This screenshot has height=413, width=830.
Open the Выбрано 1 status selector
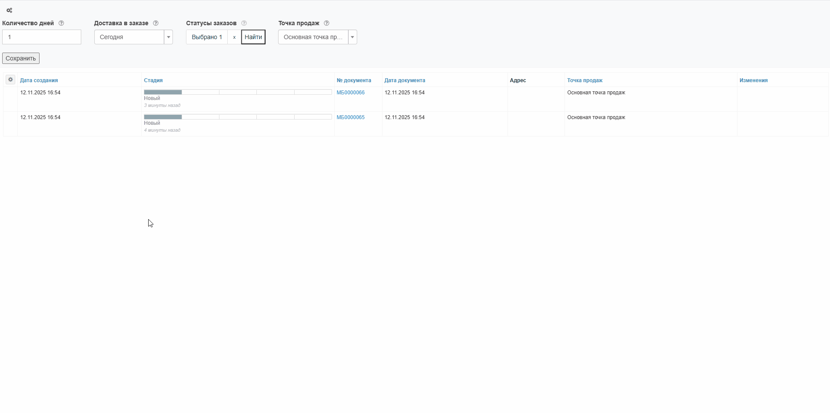click(207, 37)
